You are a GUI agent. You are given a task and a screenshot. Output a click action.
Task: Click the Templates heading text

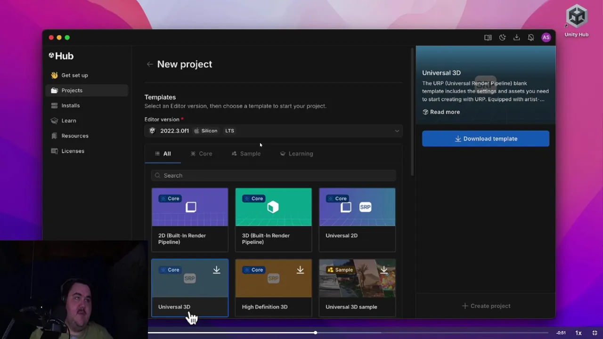click(160, 97)
